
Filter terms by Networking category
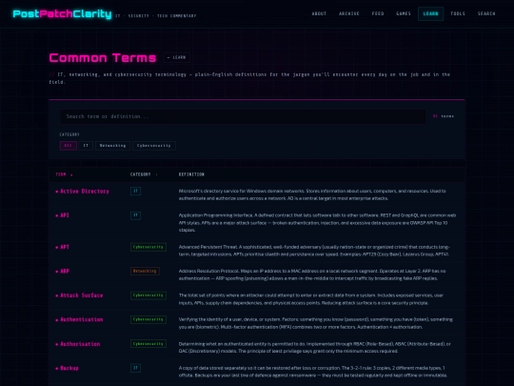[x=112, y=146]
